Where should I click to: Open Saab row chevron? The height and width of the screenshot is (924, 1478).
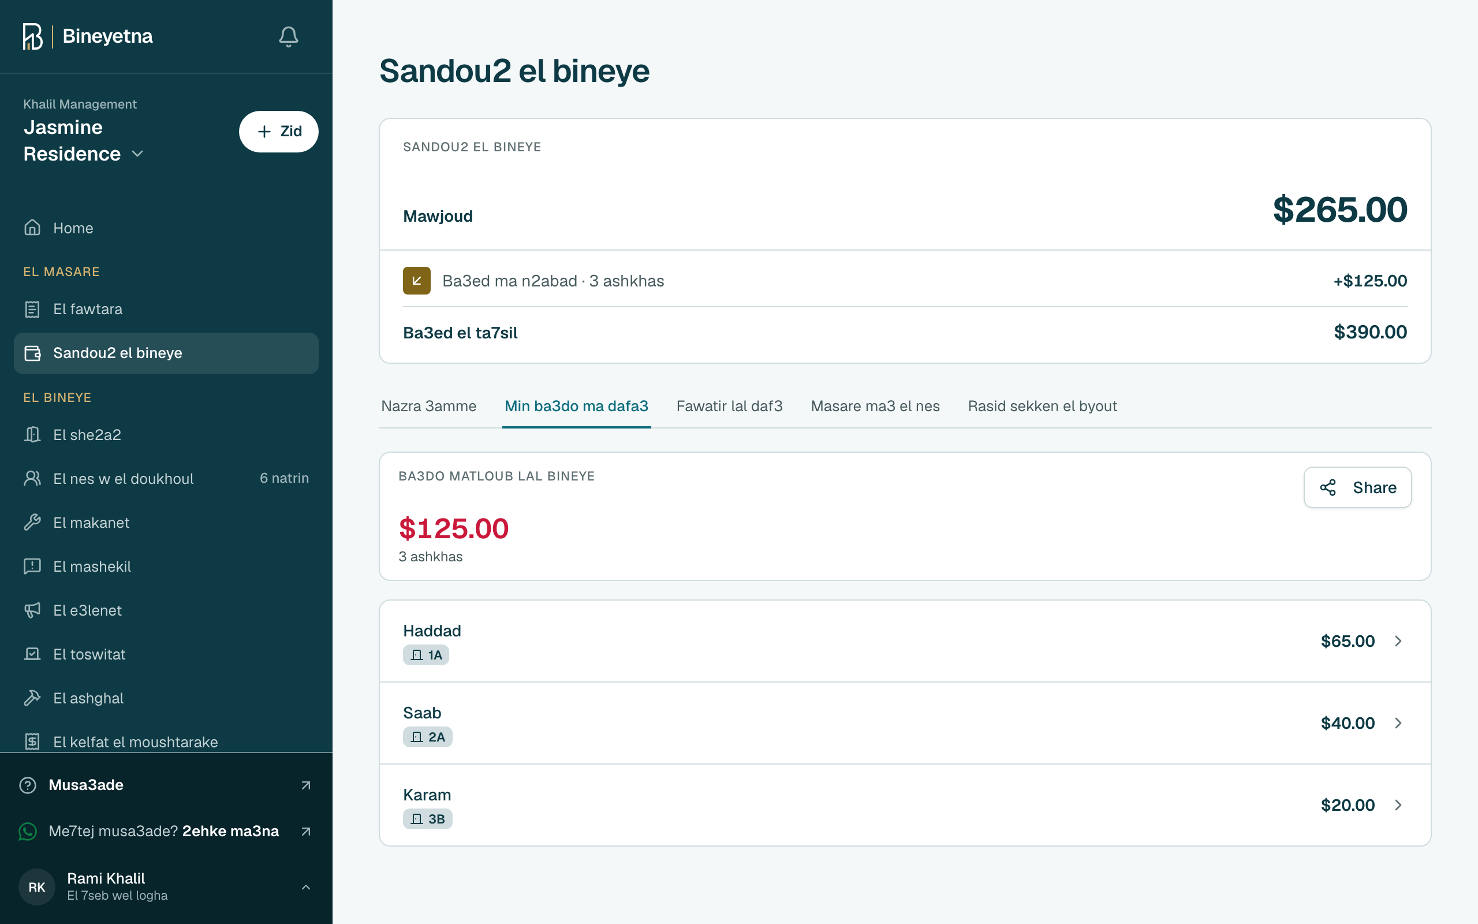1398,723
